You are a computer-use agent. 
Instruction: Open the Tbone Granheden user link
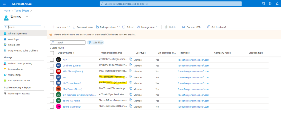(x=72, y=107)
